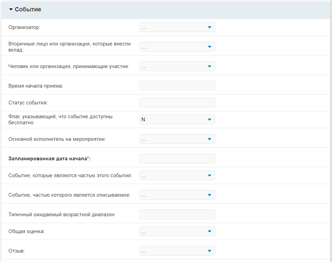Click the arrow icon in the Основной исполнитель combo box
This screenshot has width=332, height=262.
[x=210, y=139]
